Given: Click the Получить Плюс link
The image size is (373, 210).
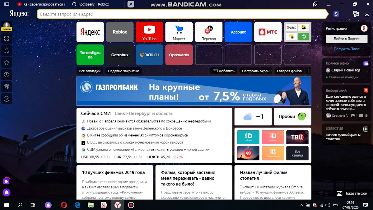Looking at the screenshot, I should pos(346,49).
